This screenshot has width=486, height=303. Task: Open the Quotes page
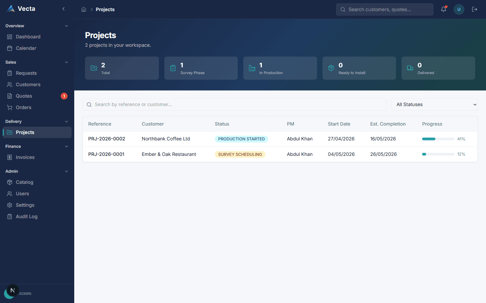[x=37, y=96]
